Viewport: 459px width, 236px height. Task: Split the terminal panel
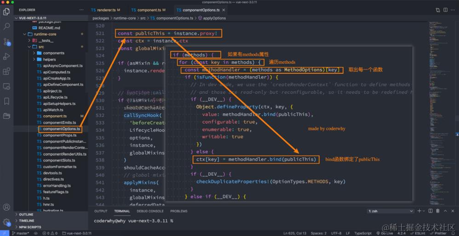pos(430,211)
